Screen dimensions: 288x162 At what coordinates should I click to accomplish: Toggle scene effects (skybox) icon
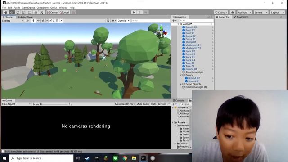click(43, 21)
